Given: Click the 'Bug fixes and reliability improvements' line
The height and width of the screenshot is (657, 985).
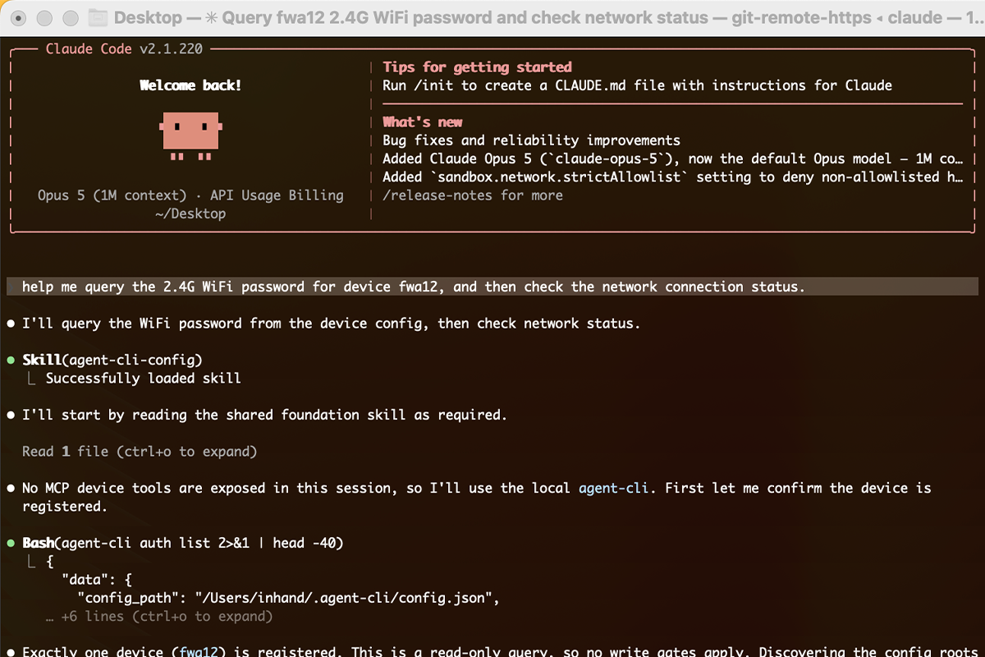Looking at the screenshot, I should pyautogui.click(x=532, y=140).
